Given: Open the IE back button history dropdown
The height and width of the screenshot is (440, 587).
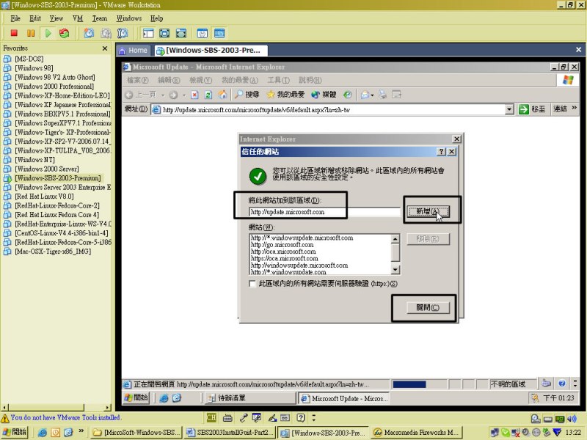Looking at the screenshot, I should (x=163, y=95).
